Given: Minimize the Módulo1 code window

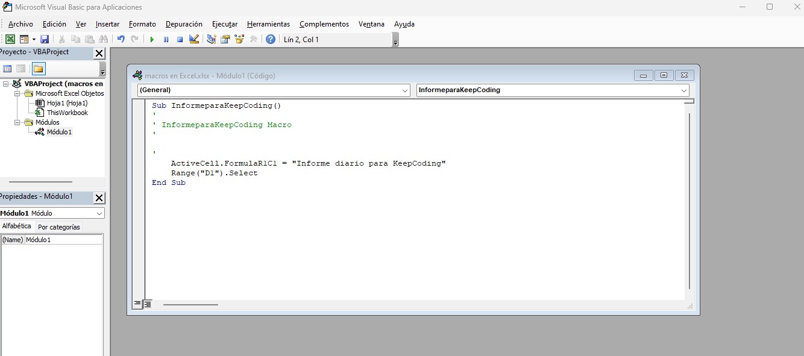Looking at the screenshot, I should [x=643, y=75].
